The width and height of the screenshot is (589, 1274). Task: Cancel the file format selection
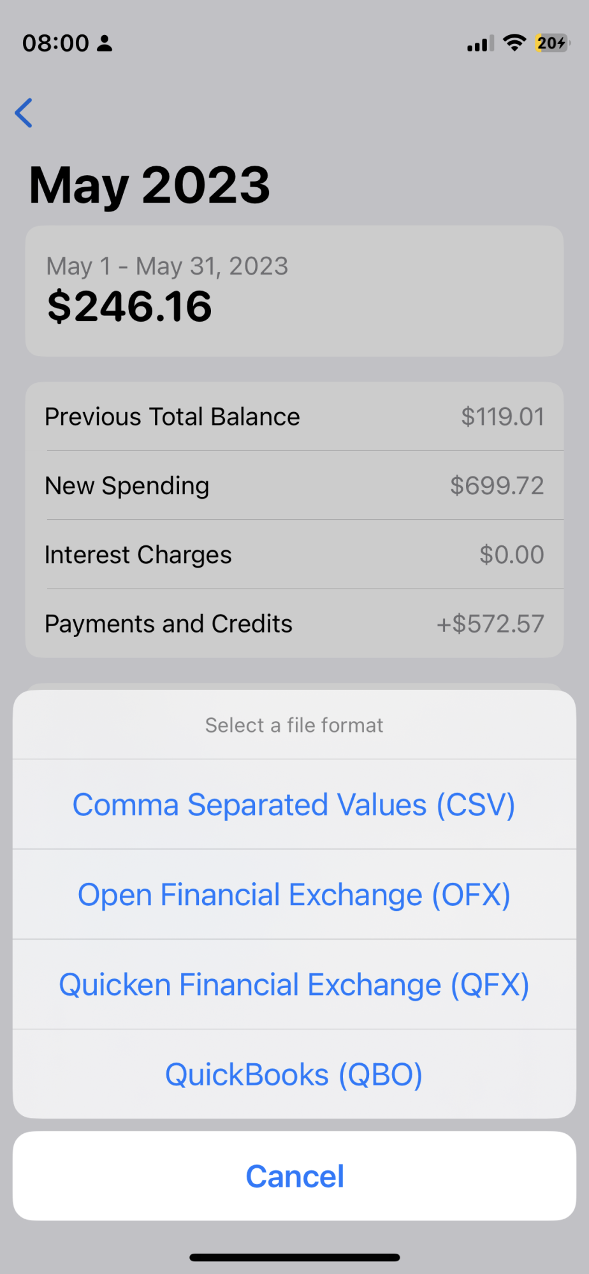point(294,1176)
